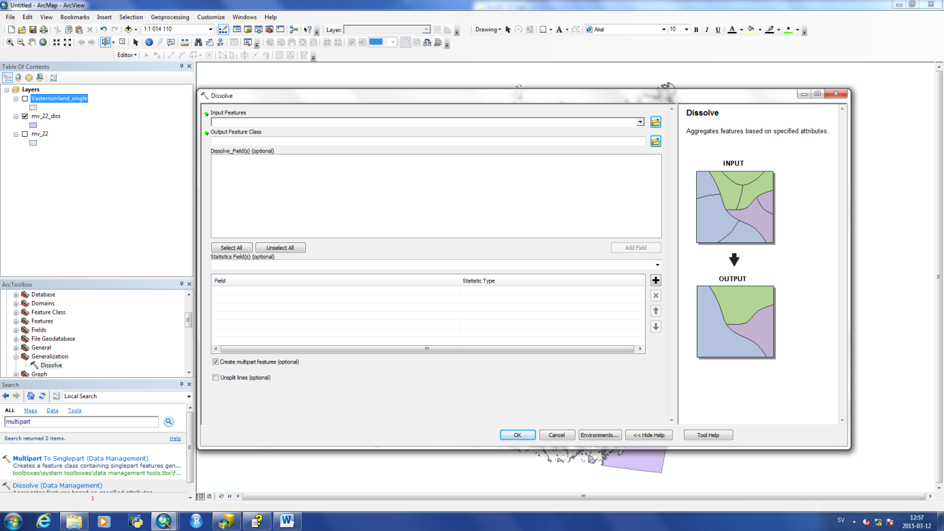
Task: Open Statistics Field(s) dropdown
Action: pyautogui.click(x=657, y=265)
